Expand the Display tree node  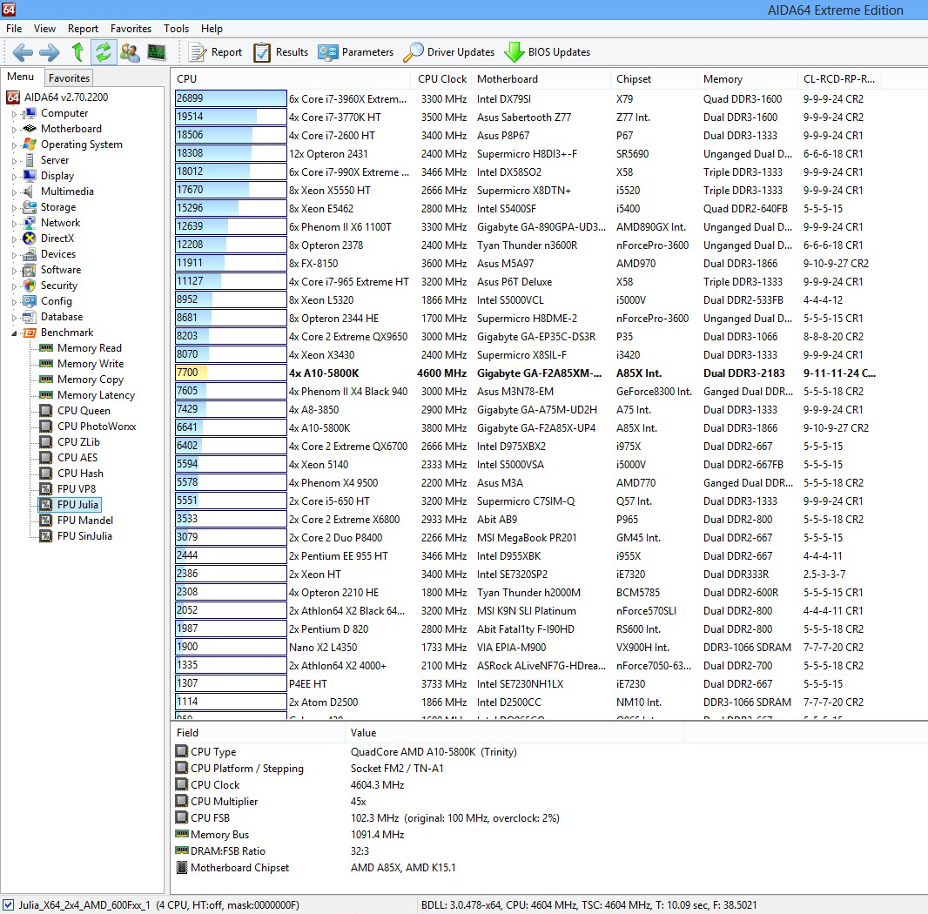[x=14, y=177]
